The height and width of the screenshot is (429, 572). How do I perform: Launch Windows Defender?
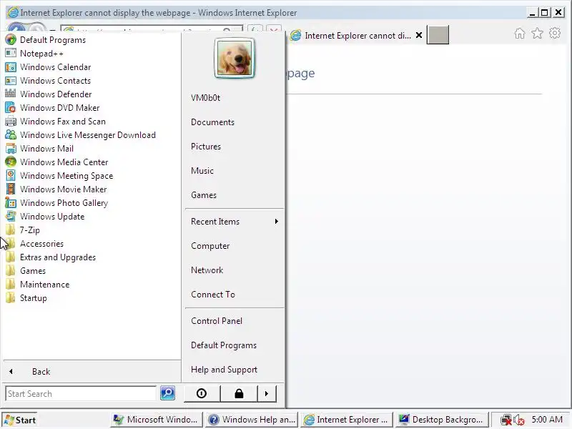[x=49, y=94]
